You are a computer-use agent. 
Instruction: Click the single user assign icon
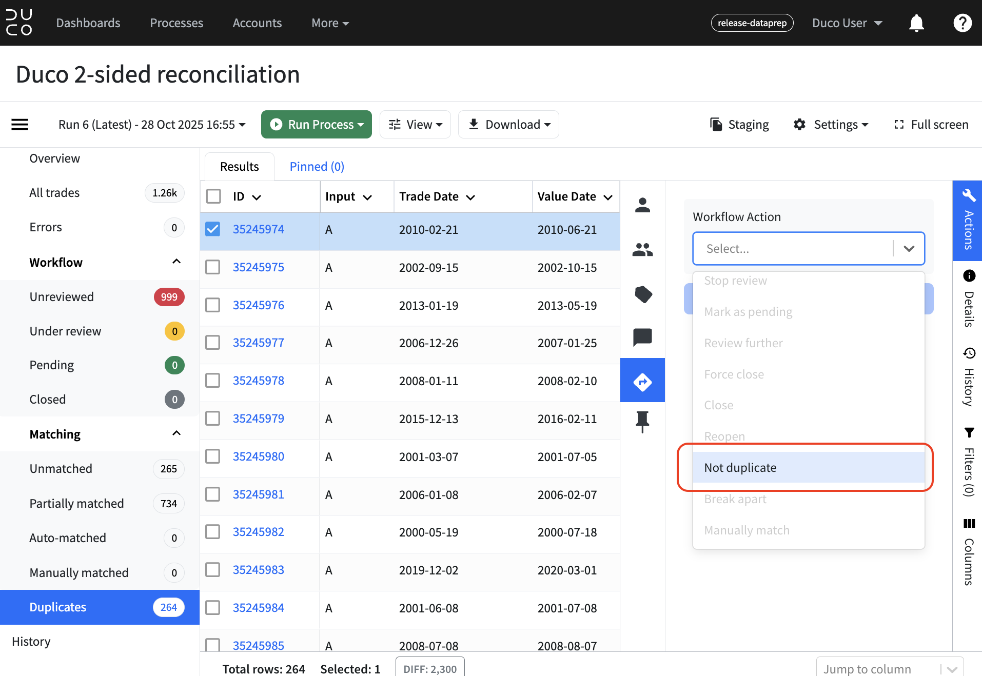(642, 205)
